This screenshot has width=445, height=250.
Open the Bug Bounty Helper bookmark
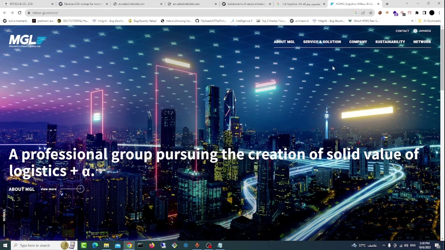click(x=143, y=21)
